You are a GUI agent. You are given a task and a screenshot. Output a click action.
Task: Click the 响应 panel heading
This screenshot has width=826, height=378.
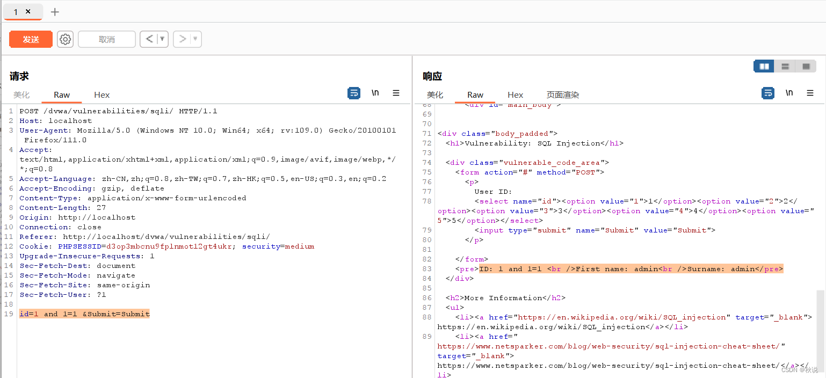coord(432,76)
